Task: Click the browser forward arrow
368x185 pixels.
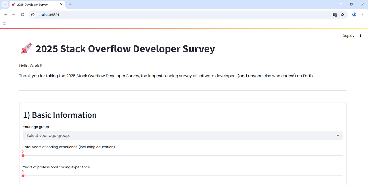Action: [x=14, y=14]
